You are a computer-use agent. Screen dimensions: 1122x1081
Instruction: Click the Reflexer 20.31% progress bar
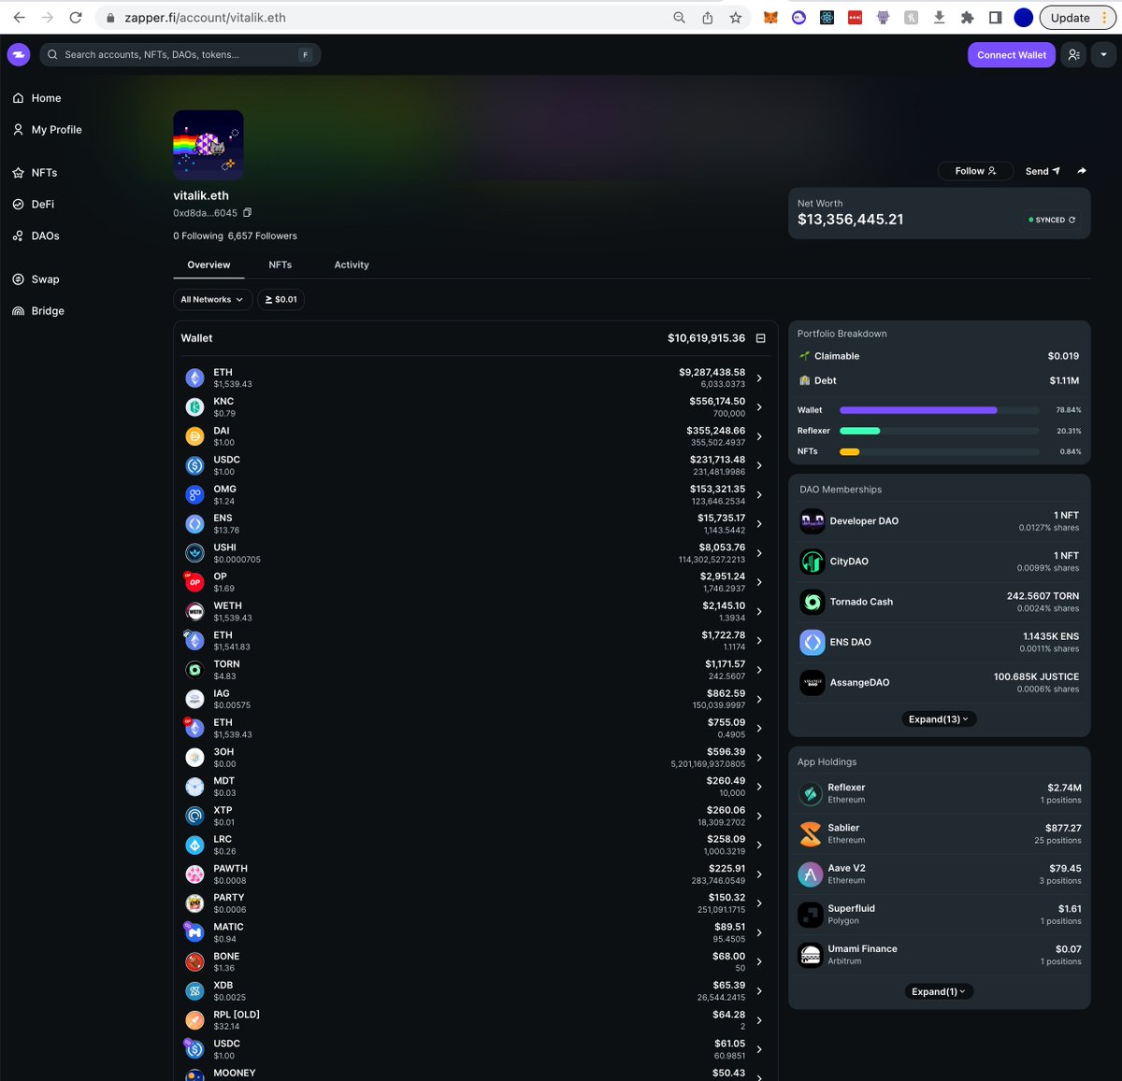939,431
